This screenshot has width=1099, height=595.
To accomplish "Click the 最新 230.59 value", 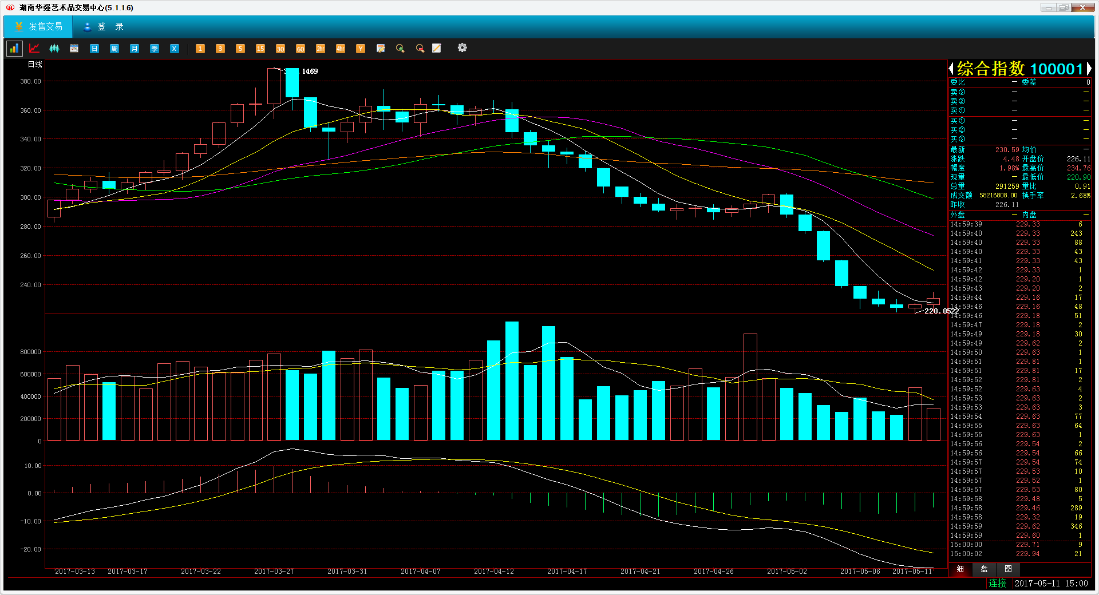I will point(1007,150).
